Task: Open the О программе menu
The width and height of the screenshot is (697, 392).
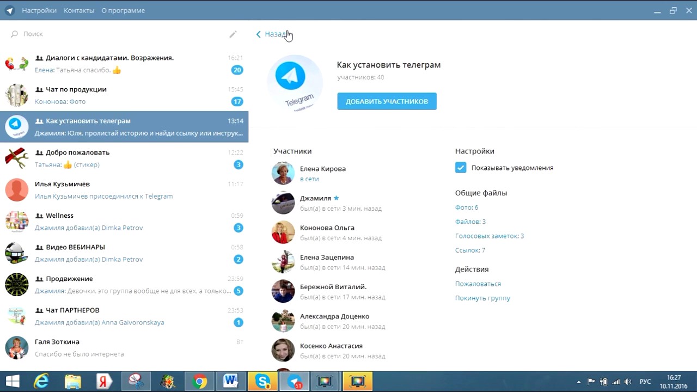Action: [x=123, y=10]
